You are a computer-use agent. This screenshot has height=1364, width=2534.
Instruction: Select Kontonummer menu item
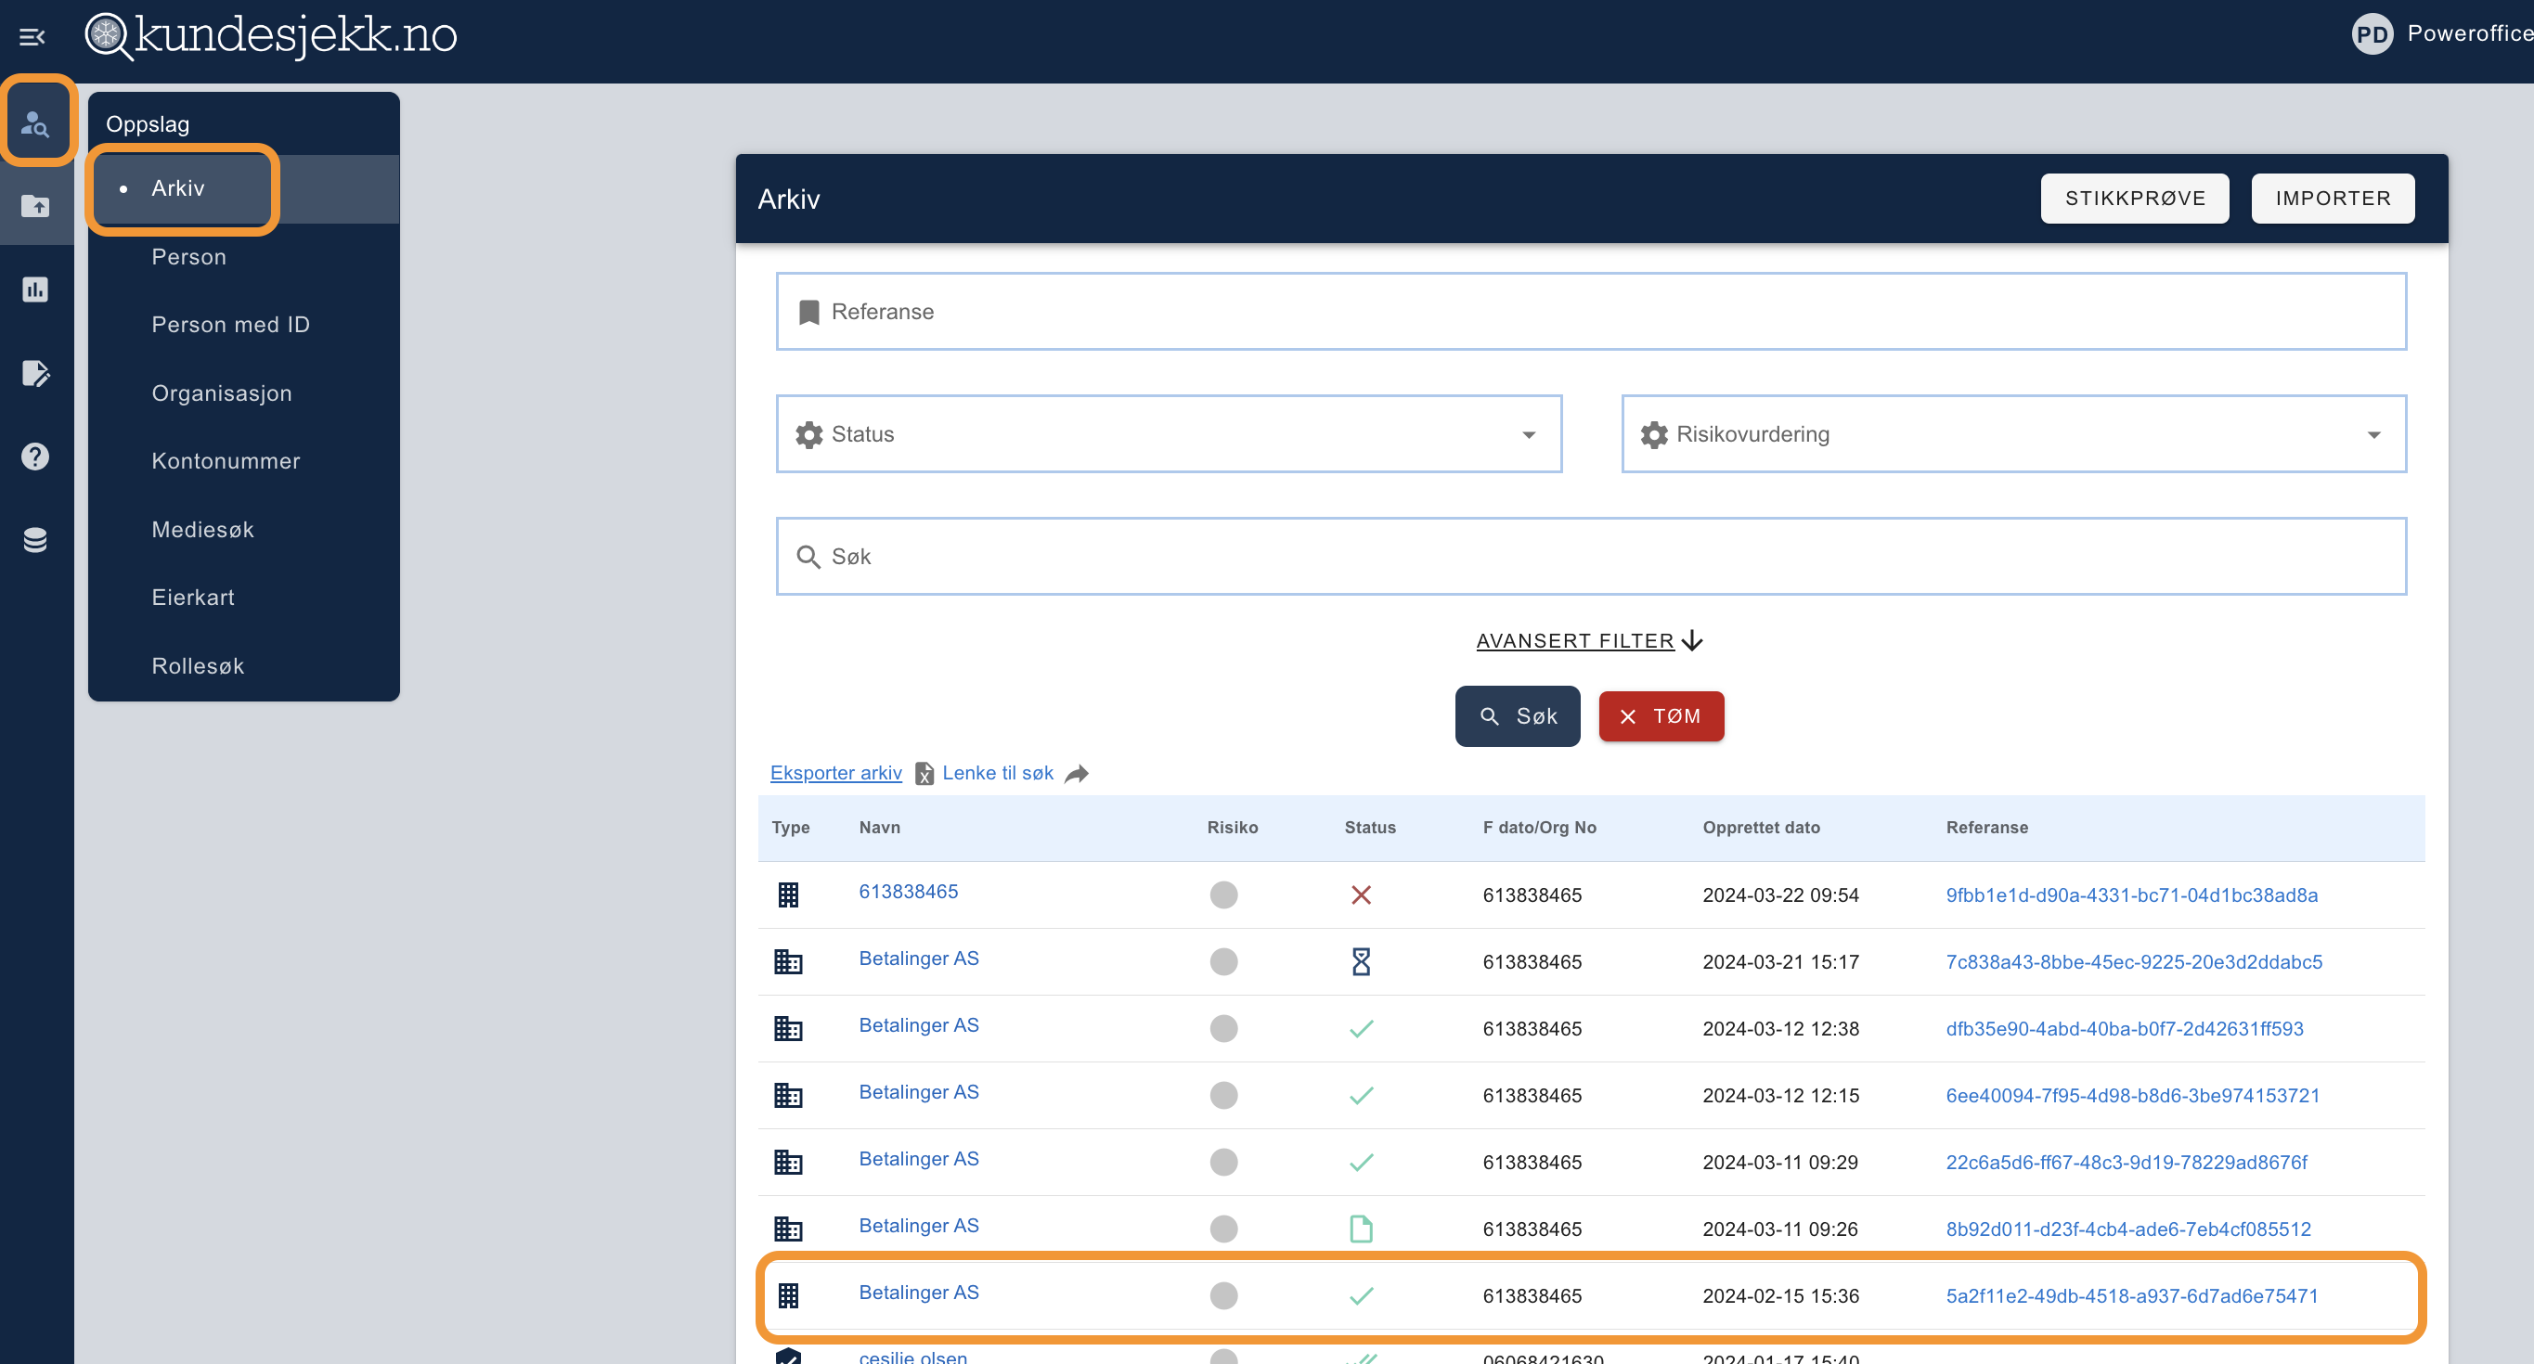pyautogui.click(x=226, y=461)
